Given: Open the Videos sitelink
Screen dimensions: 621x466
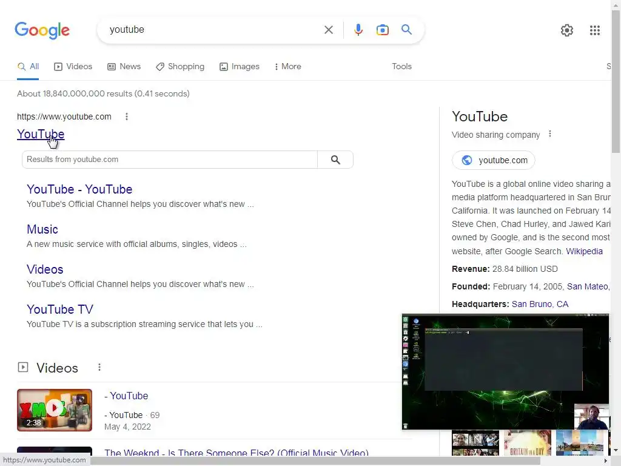Looking at the screenshot, I should click(x=45, y=269).
